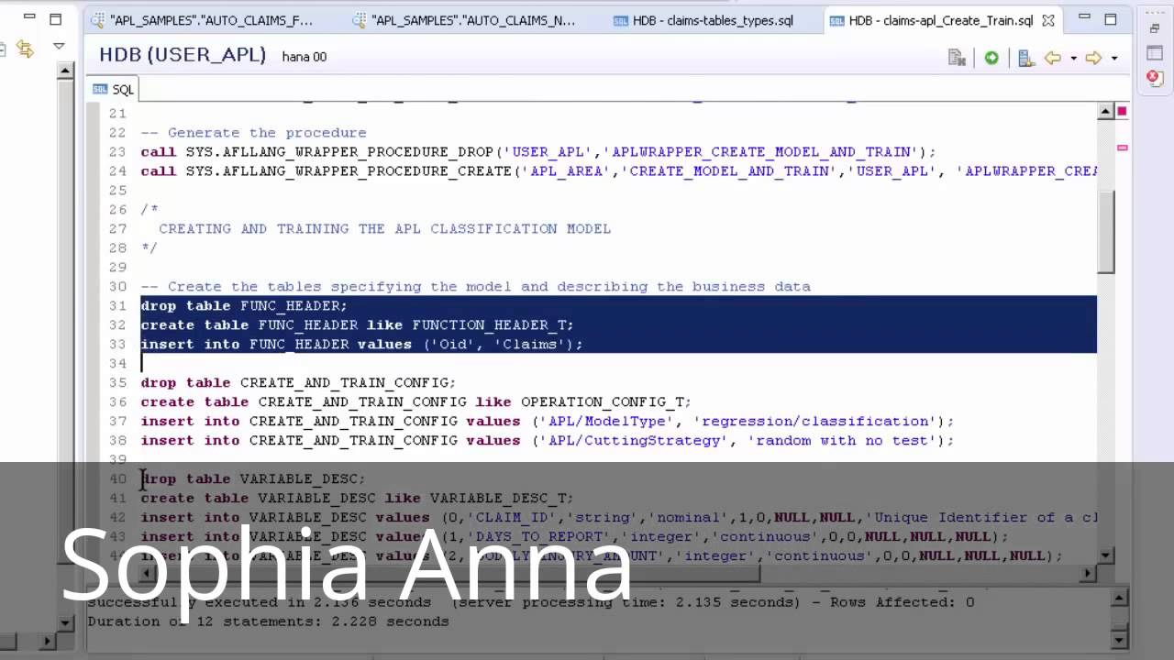The height and width of the screenshot is (660, 1174).
Task: Jump to pink annotation in overview ruler
Action: tap(1122, 147)
